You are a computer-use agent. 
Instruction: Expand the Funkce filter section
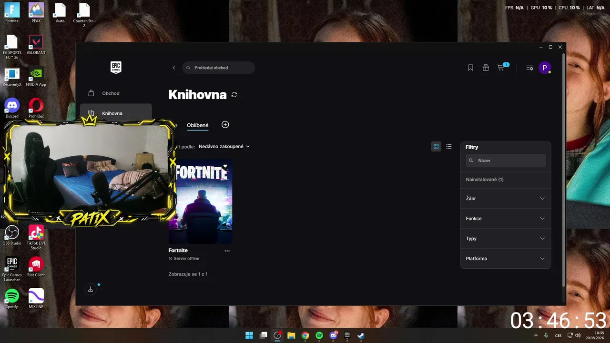click(x=506, y=218)
